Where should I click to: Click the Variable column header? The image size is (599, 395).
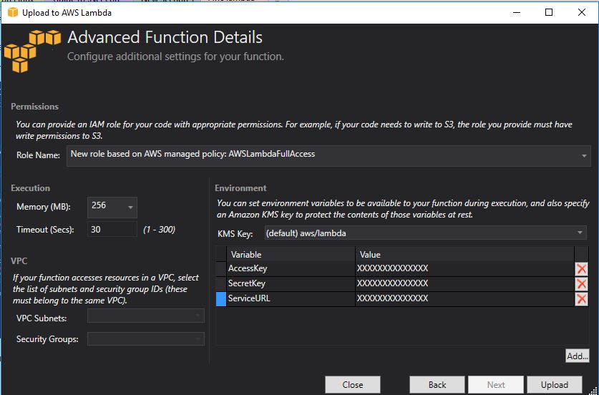[x=290, y=254]
